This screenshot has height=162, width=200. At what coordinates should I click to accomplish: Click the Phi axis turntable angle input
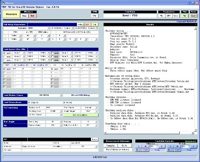pos(185,147)
